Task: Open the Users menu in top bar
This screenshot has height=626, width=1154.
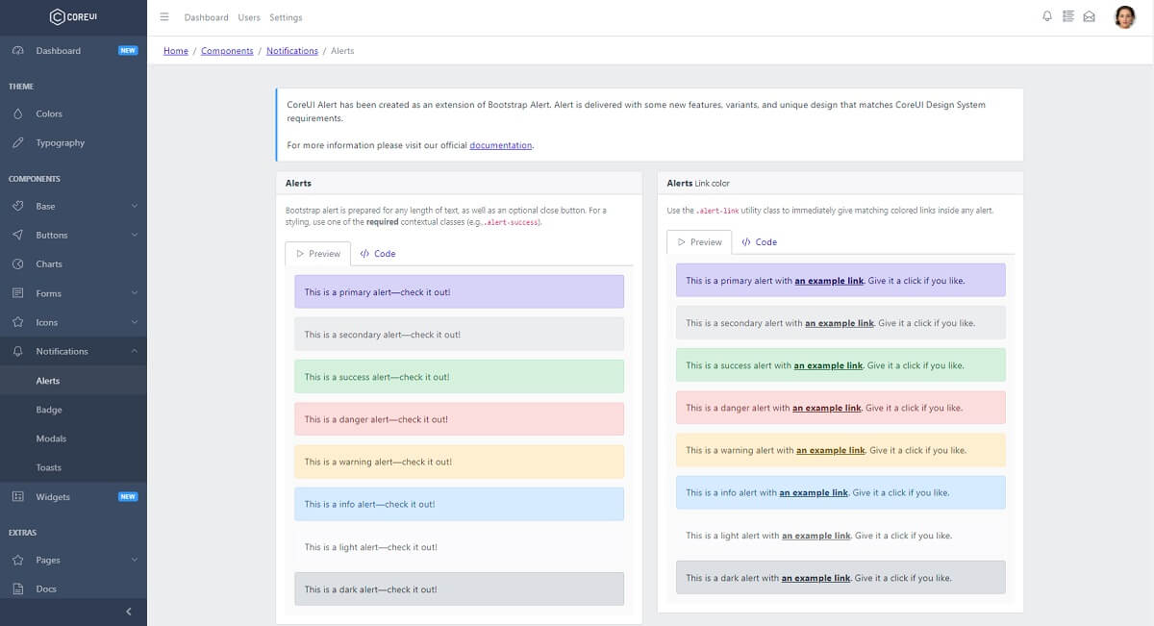Action: [x=249, y=16]
